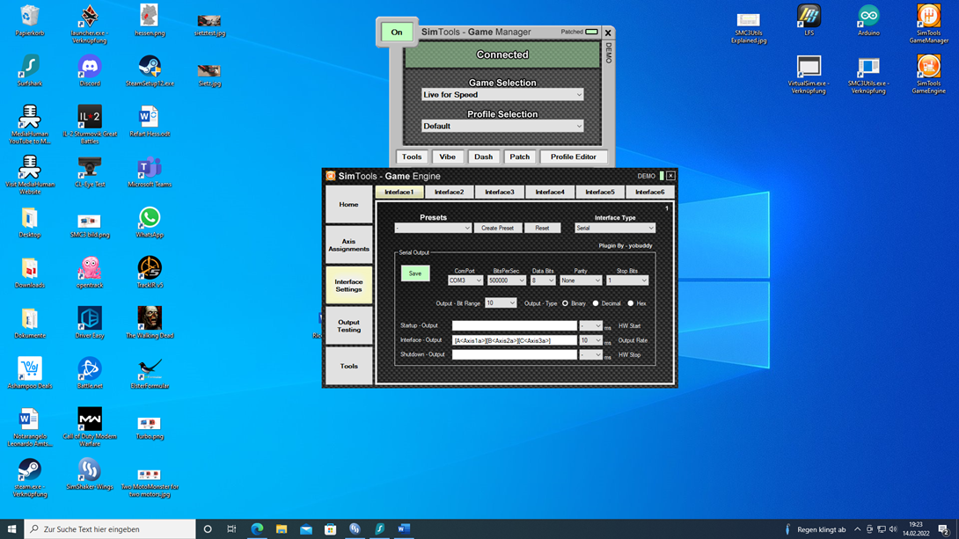Select the SMC3 bild.png file icon
The width and height of the screenshot is (959, 539).
click(89, 225)
